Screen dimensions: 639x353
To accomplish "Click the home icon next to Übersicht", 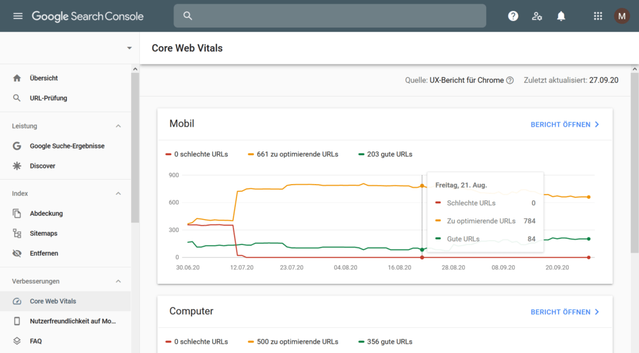I will point(17,78).
